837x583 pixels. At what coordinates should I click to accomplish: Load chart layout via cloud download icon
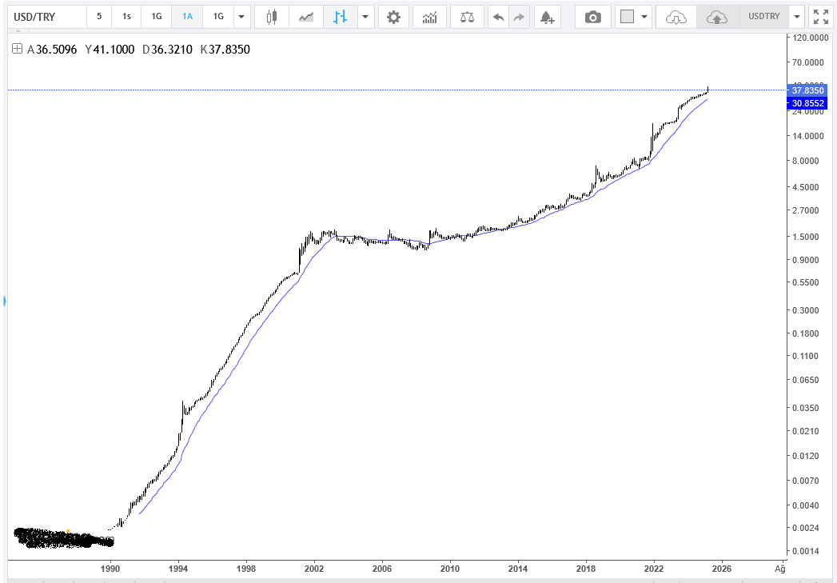click(676, 16)
